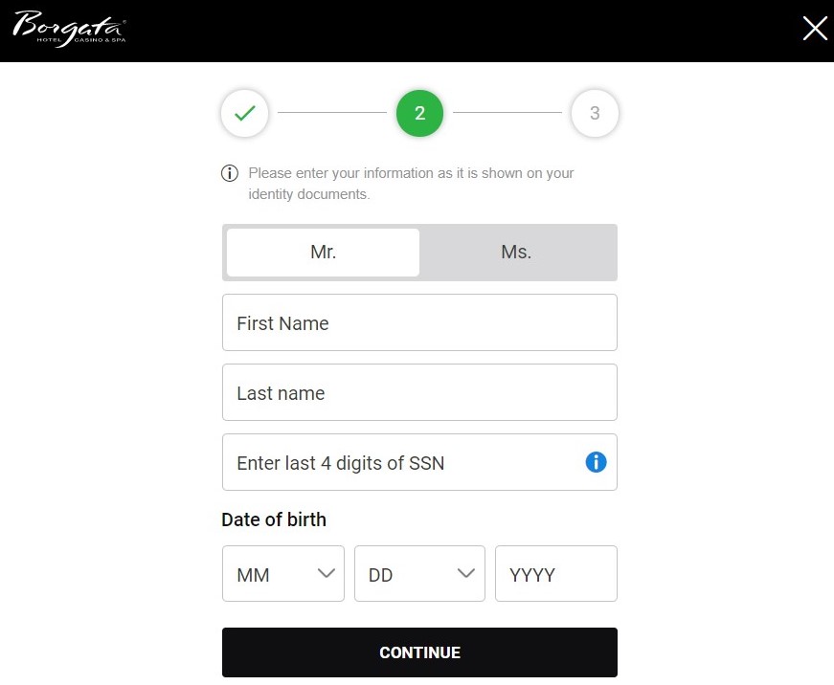Focus the First Name field
The height and width of the screenshot is (685, 834).
[419, 322]
